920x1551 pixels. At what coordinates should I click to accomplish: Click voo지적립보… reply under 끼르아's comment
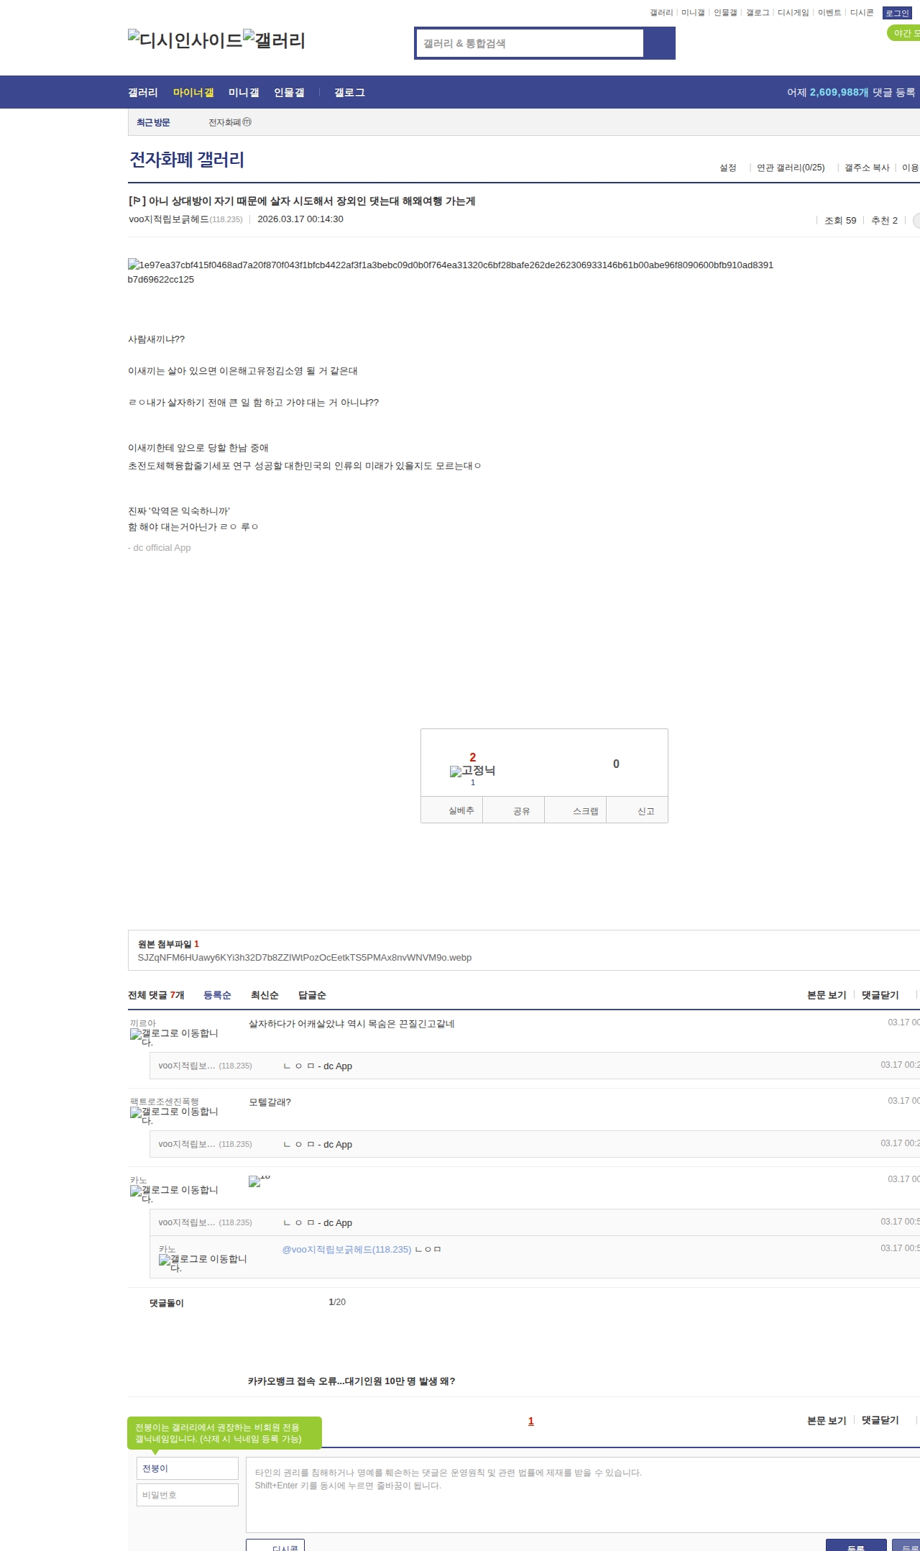point(187,1066)
